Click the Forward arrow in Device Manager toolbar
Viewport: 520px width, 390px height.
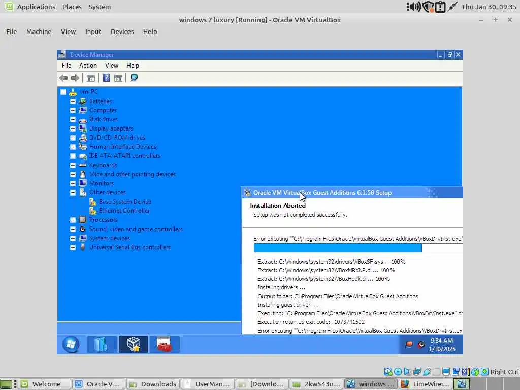[75, 78]
